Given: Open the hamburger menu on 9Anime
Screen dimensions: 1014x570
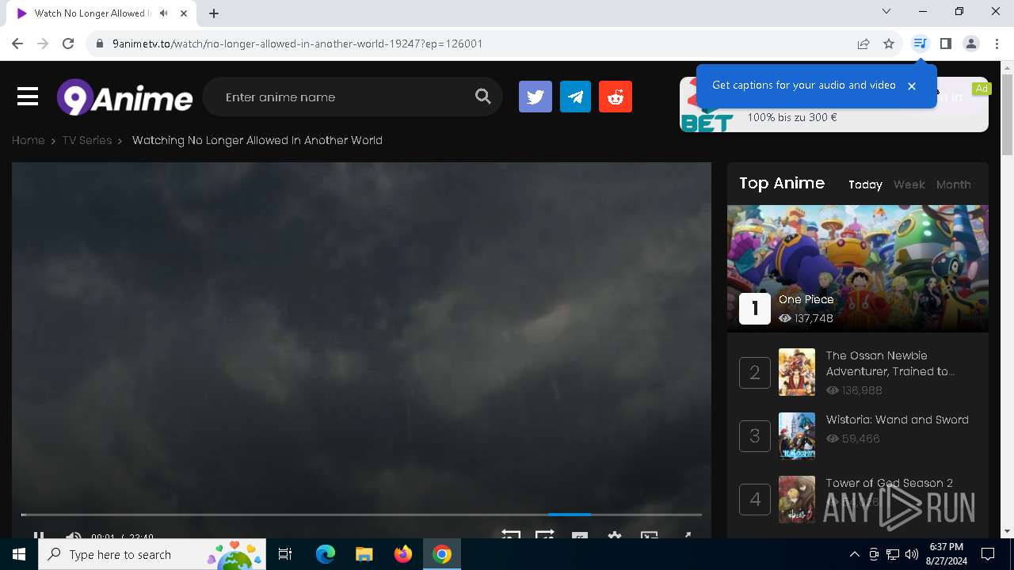Looking at the screenshot, I should pyautogui.click(x=28, y=97).
